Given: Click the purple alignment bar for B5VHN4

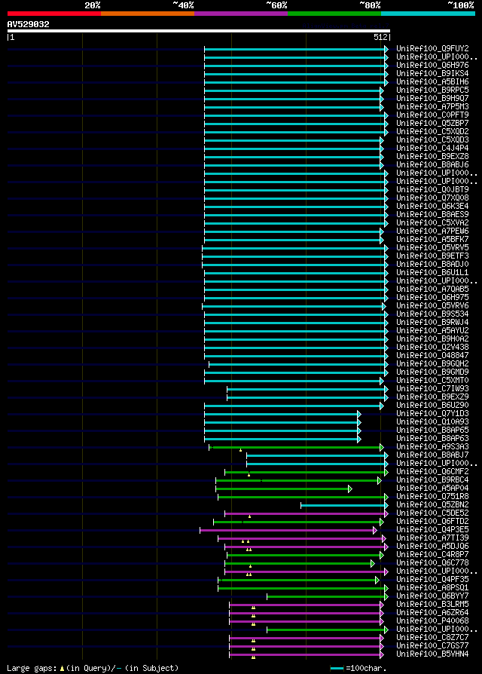Looking at the screenshot, I should [307, 654].
